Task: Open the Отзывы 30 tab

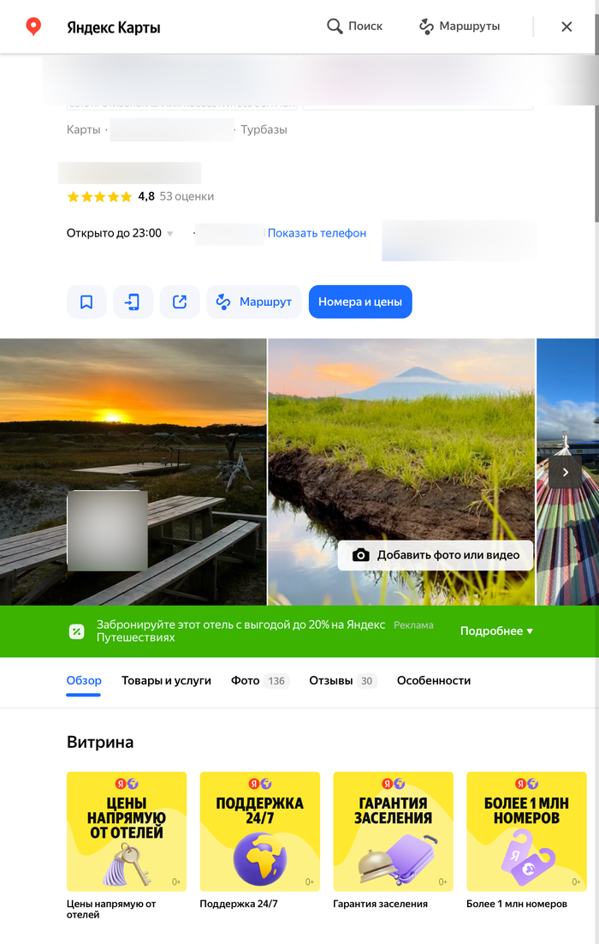Action: (343, 681)
